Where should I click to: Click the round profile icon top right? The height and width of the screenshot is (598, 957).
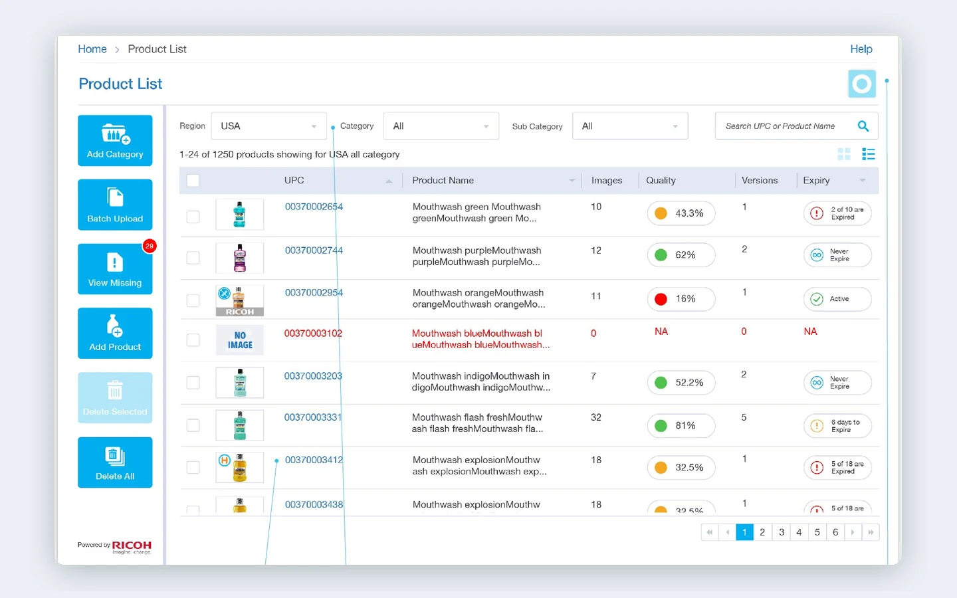862,84
